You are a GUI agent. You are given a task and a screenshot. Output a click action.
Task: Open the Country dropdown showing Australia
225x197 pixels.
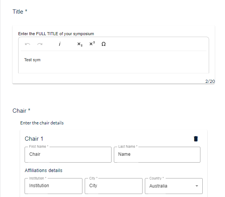point(174,186)
